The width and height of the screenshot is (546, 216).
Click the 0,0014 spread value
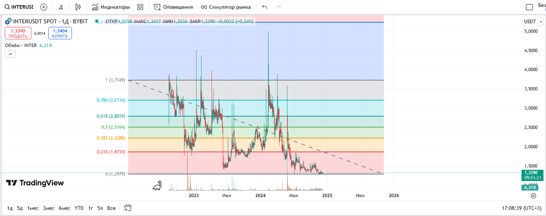coord(40,33)
